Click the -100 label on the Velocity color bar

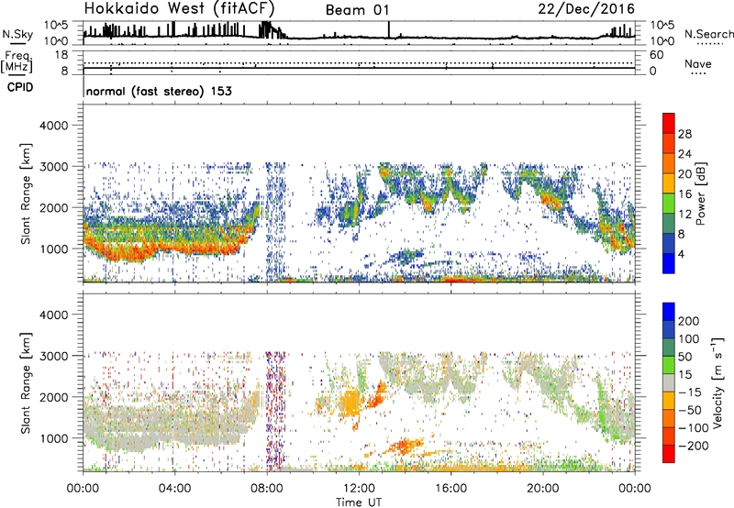tap(693, 428)
